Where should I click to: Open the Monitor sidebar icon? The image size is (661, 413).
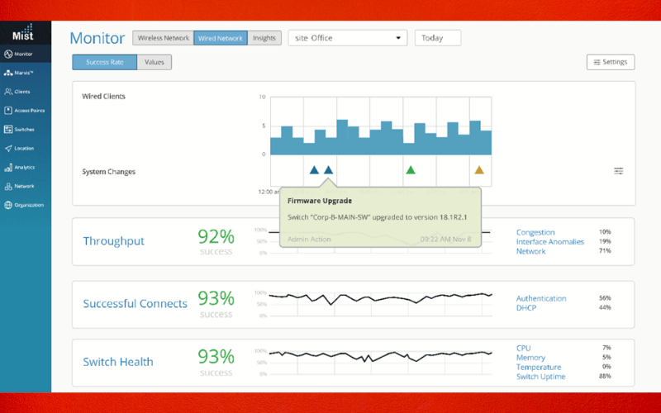(8, 54)
